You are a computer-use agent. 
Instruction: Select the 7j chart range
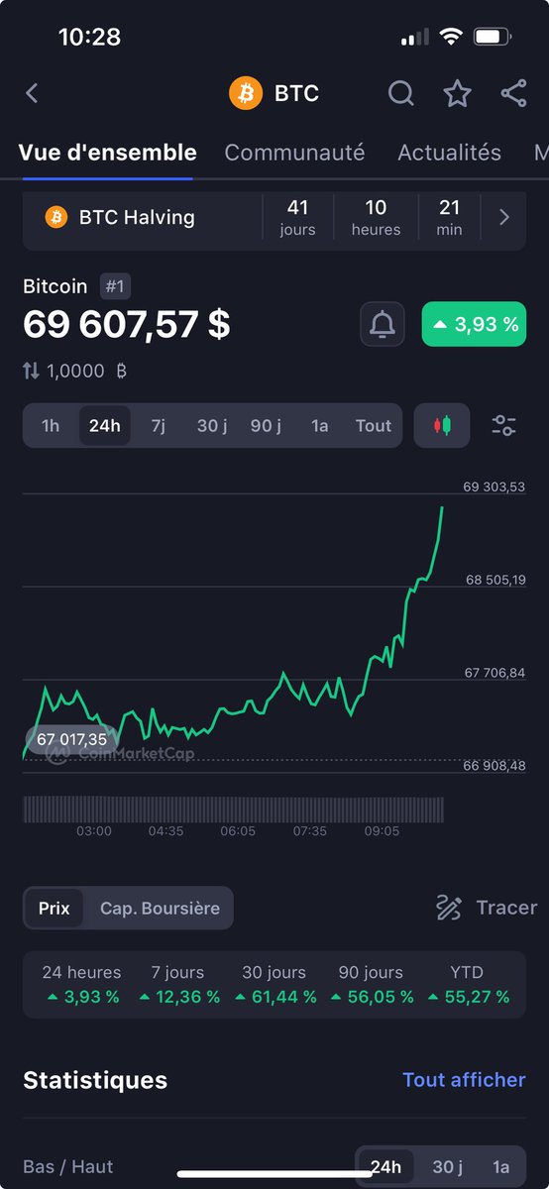pos(158,426)
